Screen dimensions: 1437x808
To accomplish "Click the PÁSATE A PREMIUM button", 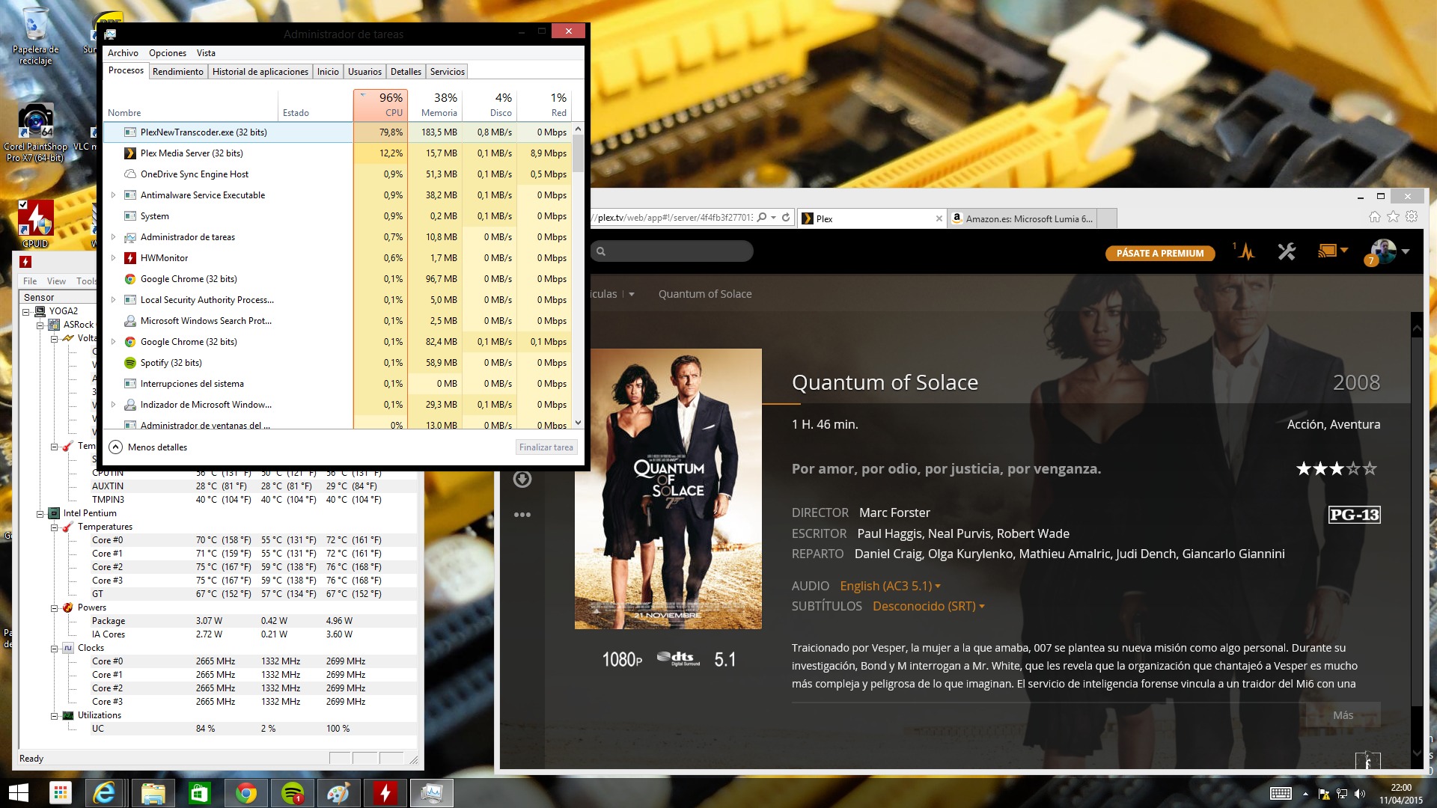I will 1159,253.
